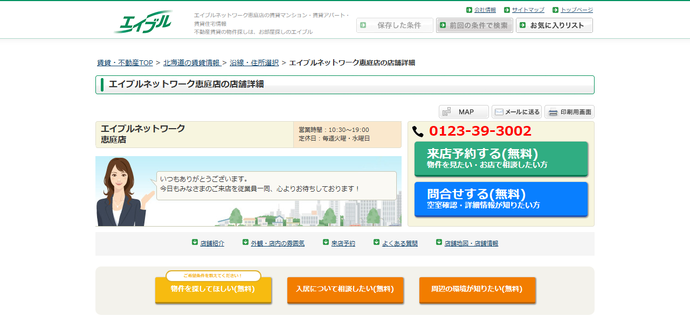
Task: Click arrow icon next to 会社情報
Action: click(469, 10)
